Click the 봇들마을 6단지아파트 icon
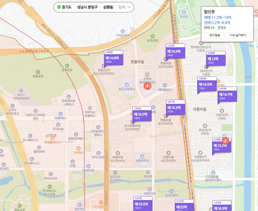Viewport: 258px width, 211px height. coord(168,153)
